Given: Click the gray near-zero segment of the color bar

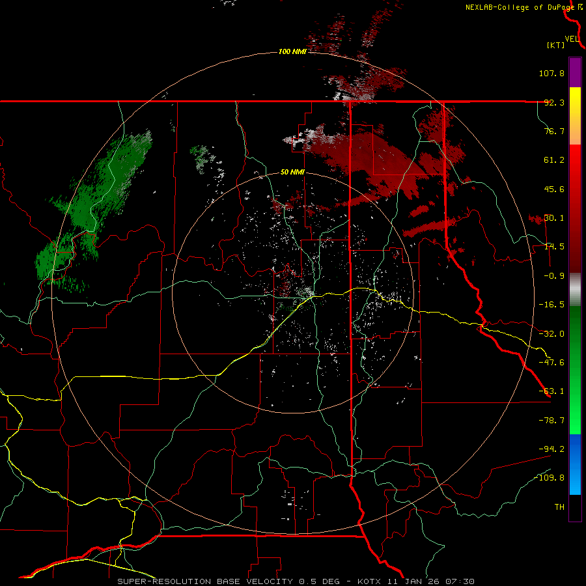Looking at the screenshot, I should 575,290.
